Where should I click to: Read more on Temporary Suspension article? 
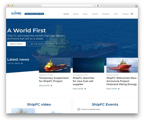point(46,86)
